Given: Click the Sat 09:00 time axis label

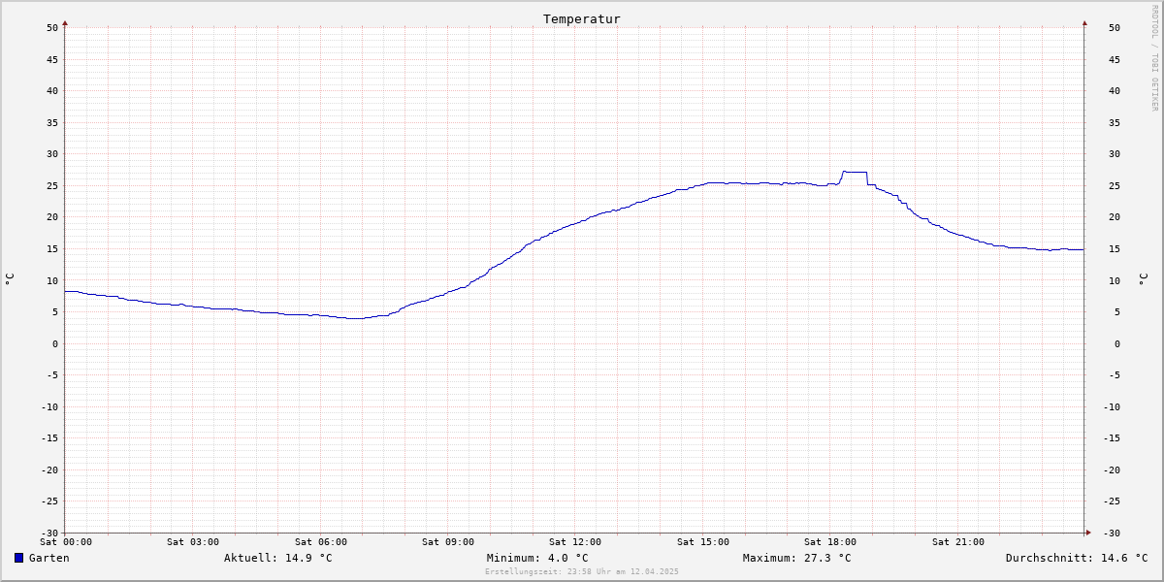Looking at the screenshot, I should pos(448,542).
